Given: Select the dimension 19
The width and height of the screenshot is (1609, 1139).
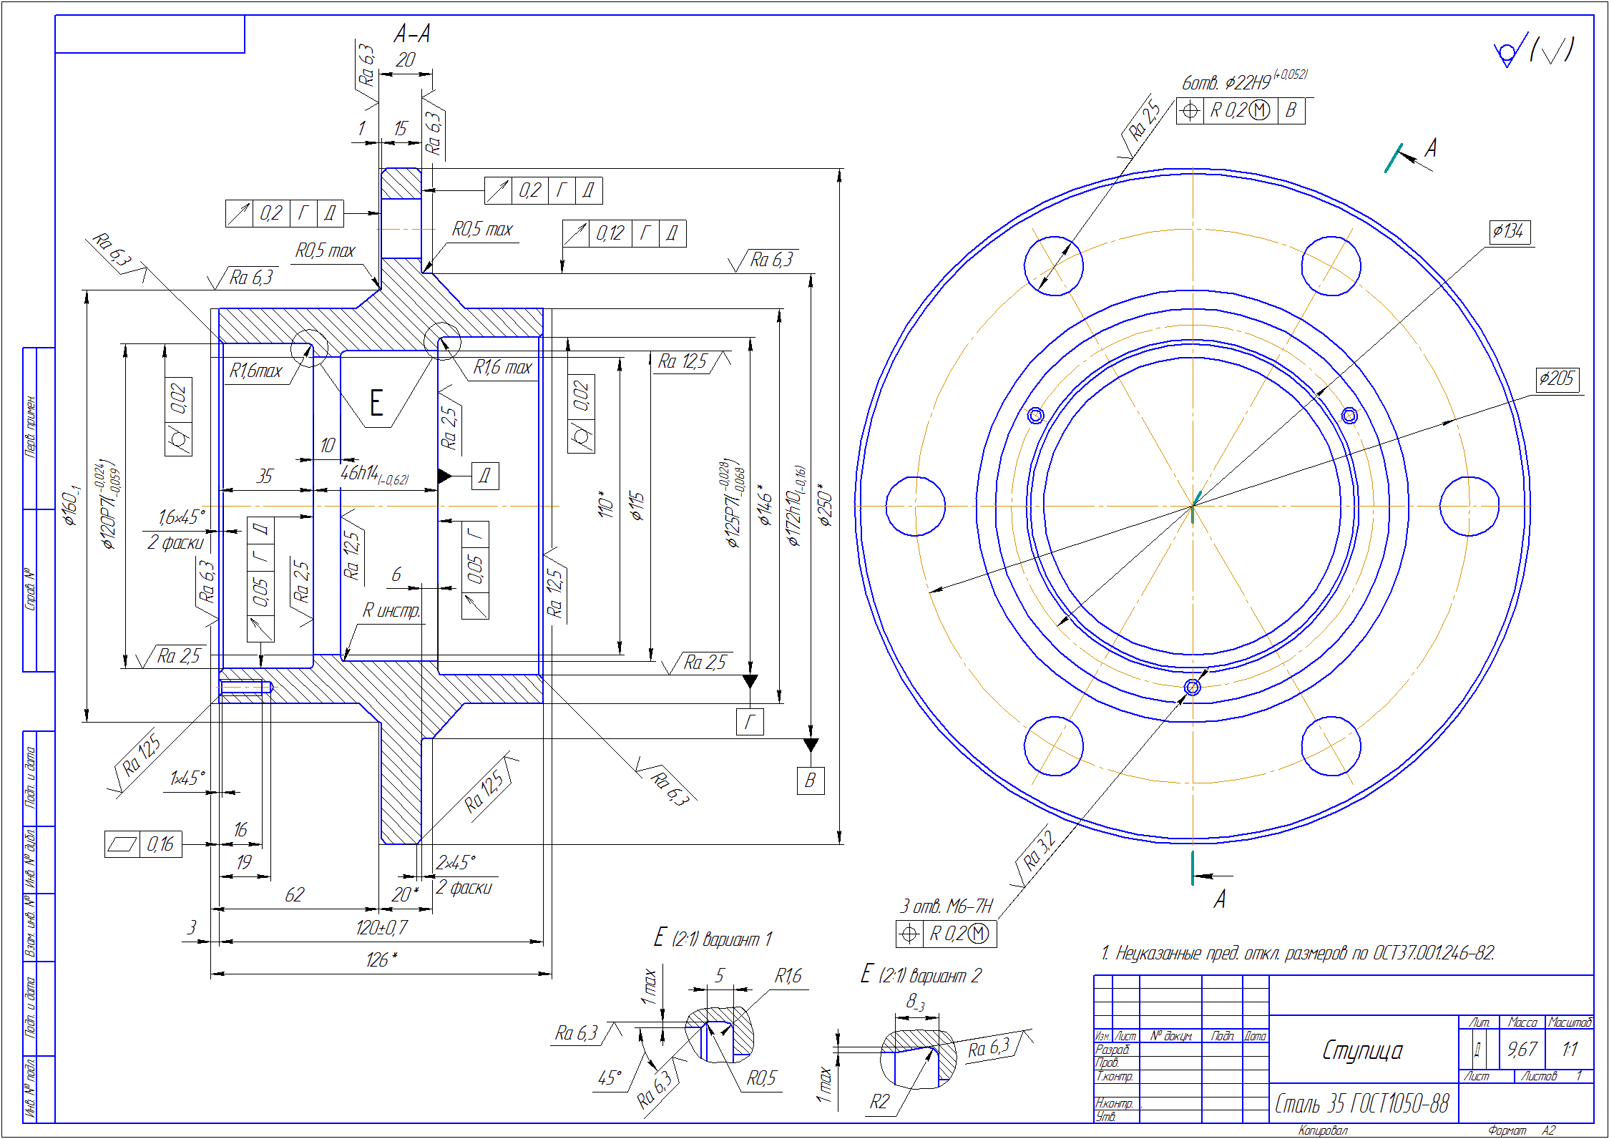Looking at the screenshot, I should pos(244,862).
